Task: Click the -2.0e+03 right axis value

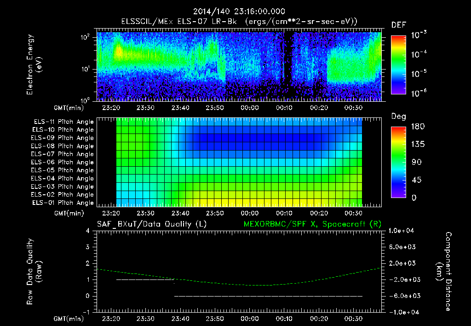Action: pos(404,279)
